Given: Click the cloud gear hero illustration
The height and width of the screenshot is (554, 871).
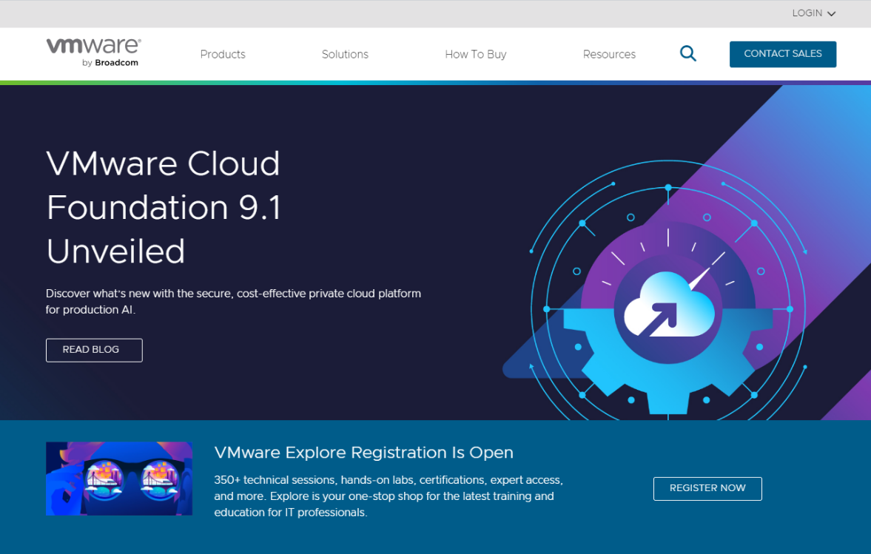Looking at the screenshot, I should tap(668, 288).
